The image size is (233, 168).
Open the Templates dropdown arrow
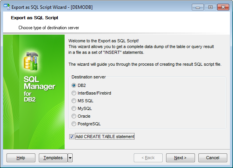(70, 158)
